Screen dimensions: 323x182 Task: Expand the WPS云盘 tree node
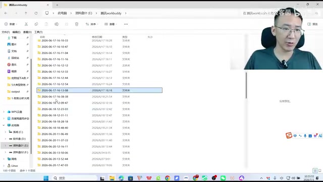pyautogui.click(x=4, y=112)
